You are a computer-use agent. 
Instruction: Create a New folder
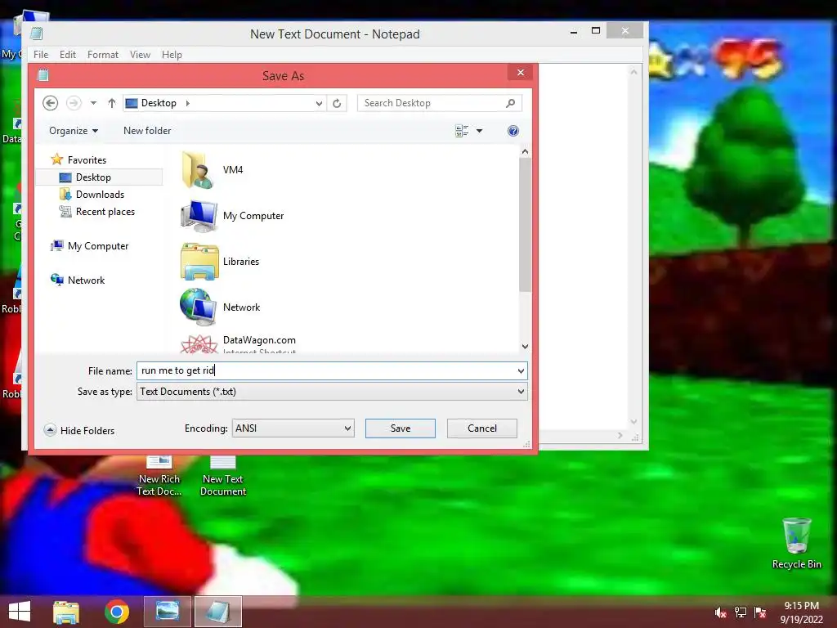click(147, 131)
